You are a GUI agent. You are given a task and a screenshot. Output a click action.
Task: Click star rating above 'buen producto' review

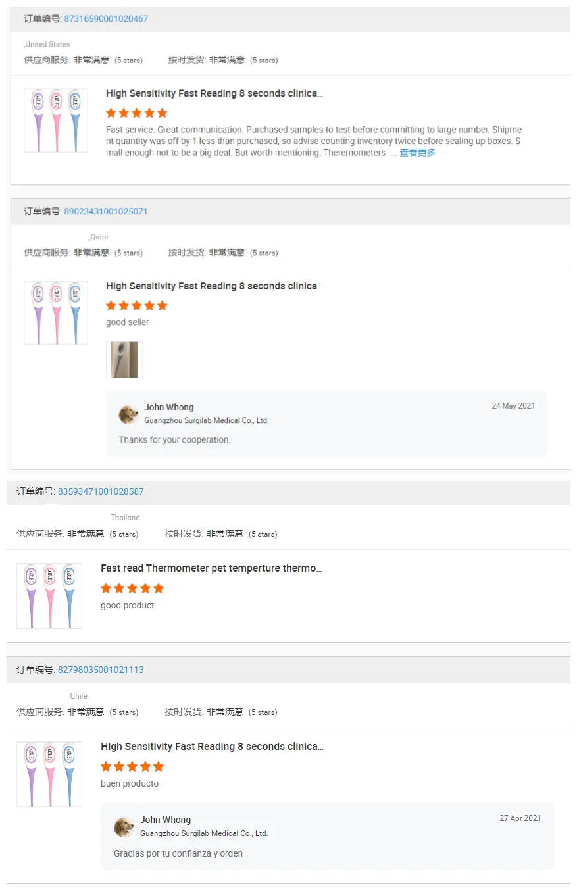point(132,766)
